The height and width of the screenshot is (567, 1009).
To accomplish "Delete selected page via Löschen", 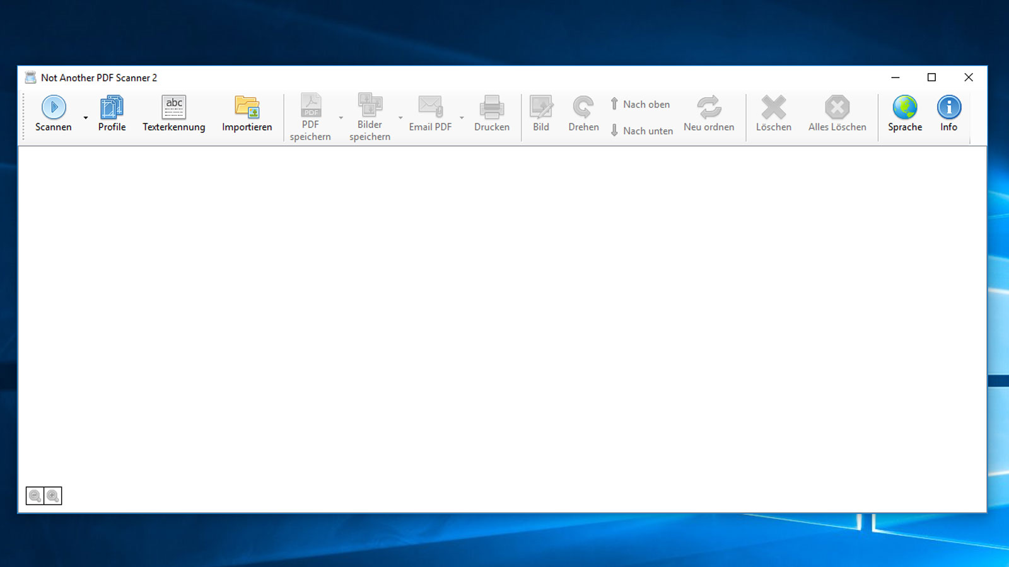I will coord(774,113).
